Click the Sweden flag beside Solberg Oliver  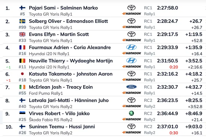point(22,21)
